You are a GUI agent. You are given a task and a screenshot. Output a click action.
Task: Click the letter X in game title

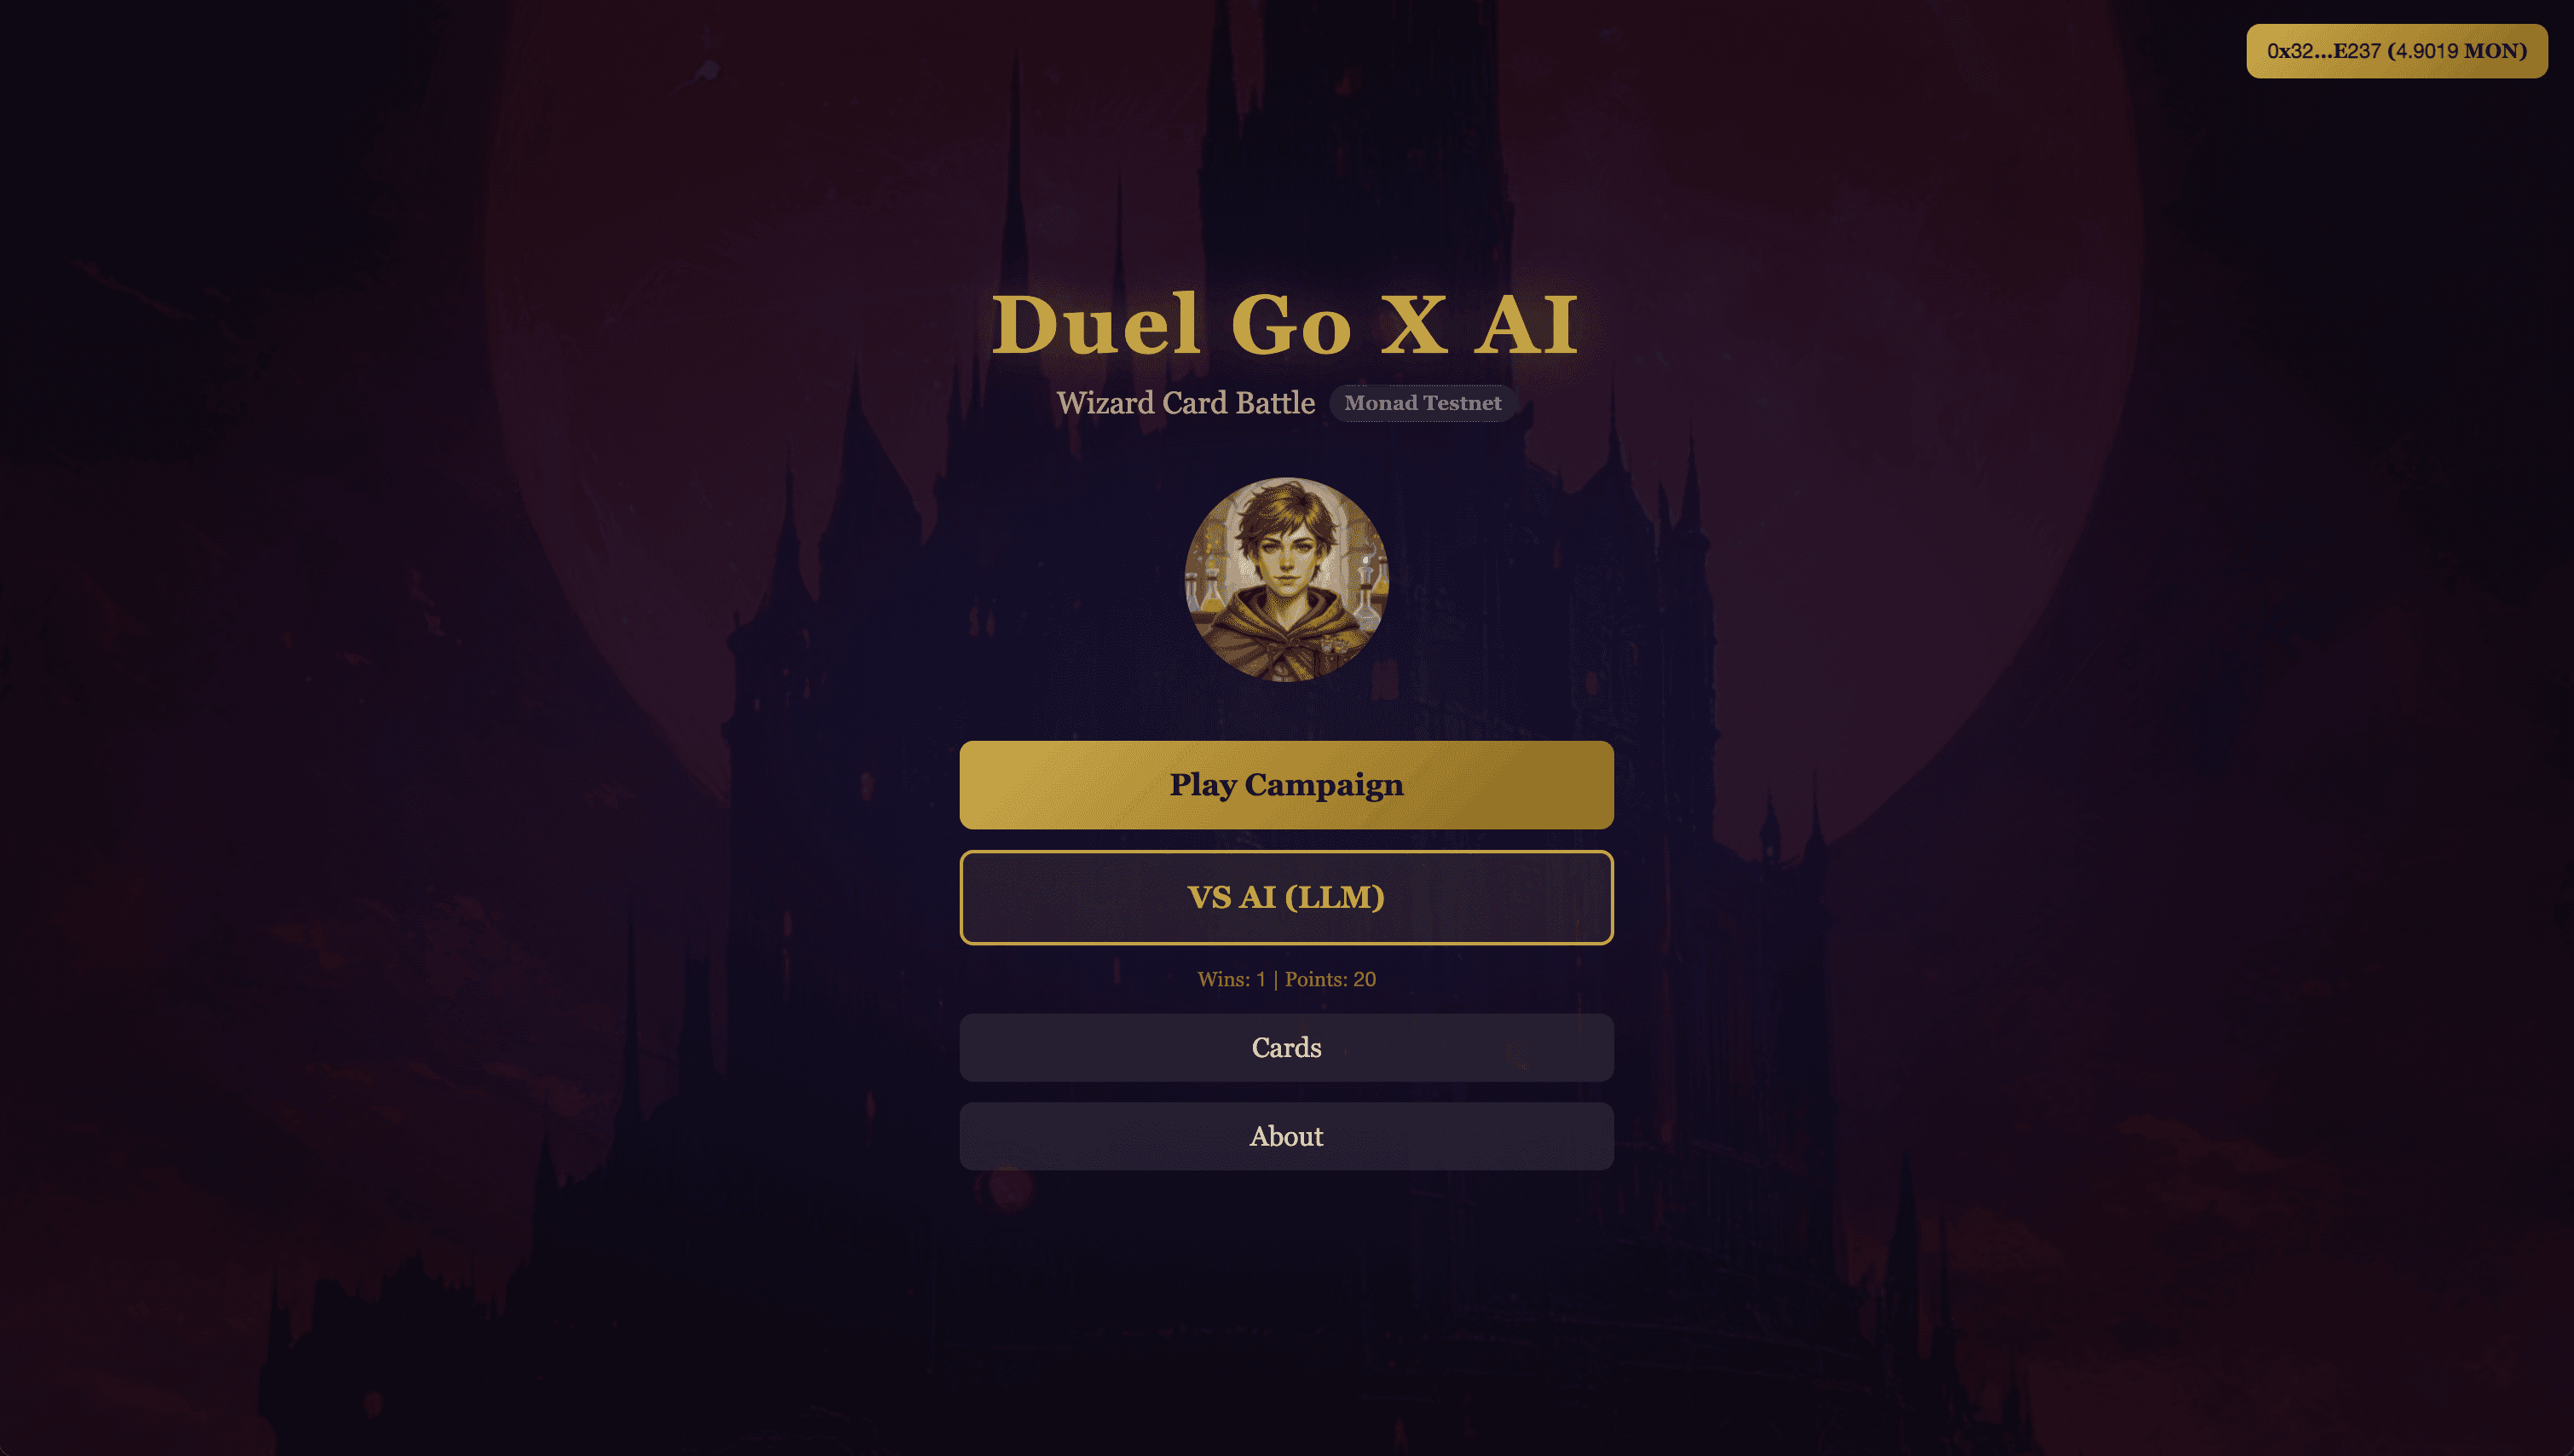tap(1415, 325)
